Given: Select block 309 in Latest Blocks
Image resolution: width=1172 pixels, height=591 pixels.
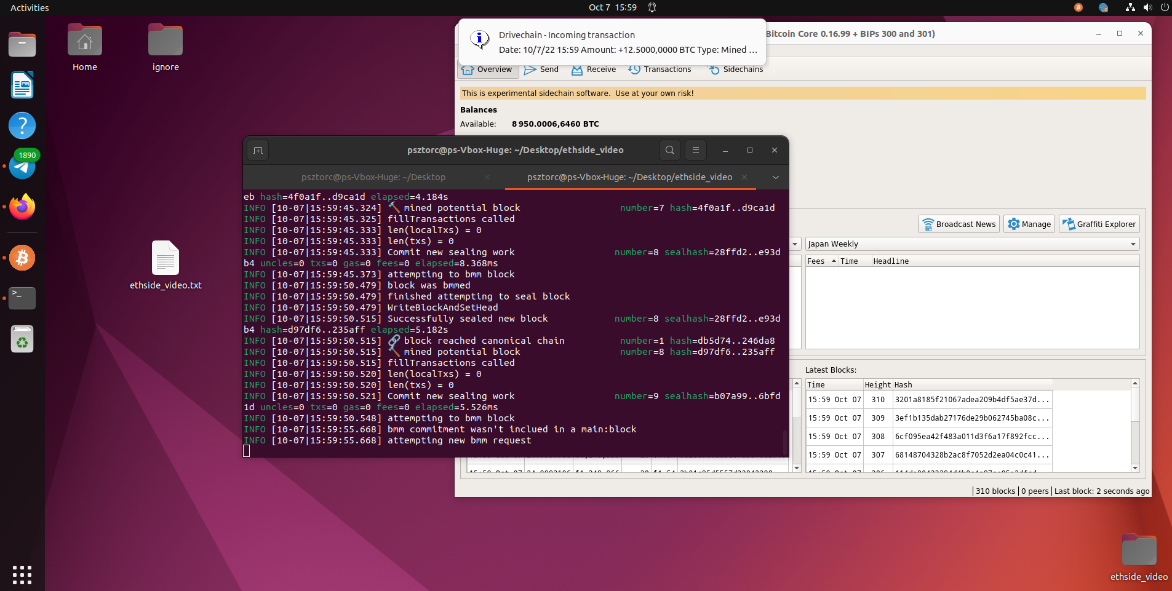Looking at the screenshot, I should [929, 418].
